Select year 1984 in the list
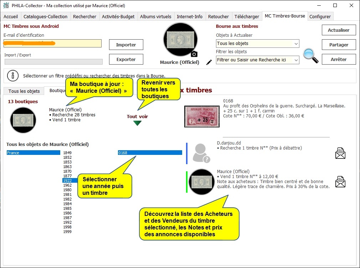This screenshot has height=268, width=360. pos(67,204)
